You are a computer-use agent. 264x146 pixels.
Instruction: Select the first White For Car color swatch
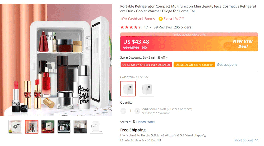coord(128,89)
